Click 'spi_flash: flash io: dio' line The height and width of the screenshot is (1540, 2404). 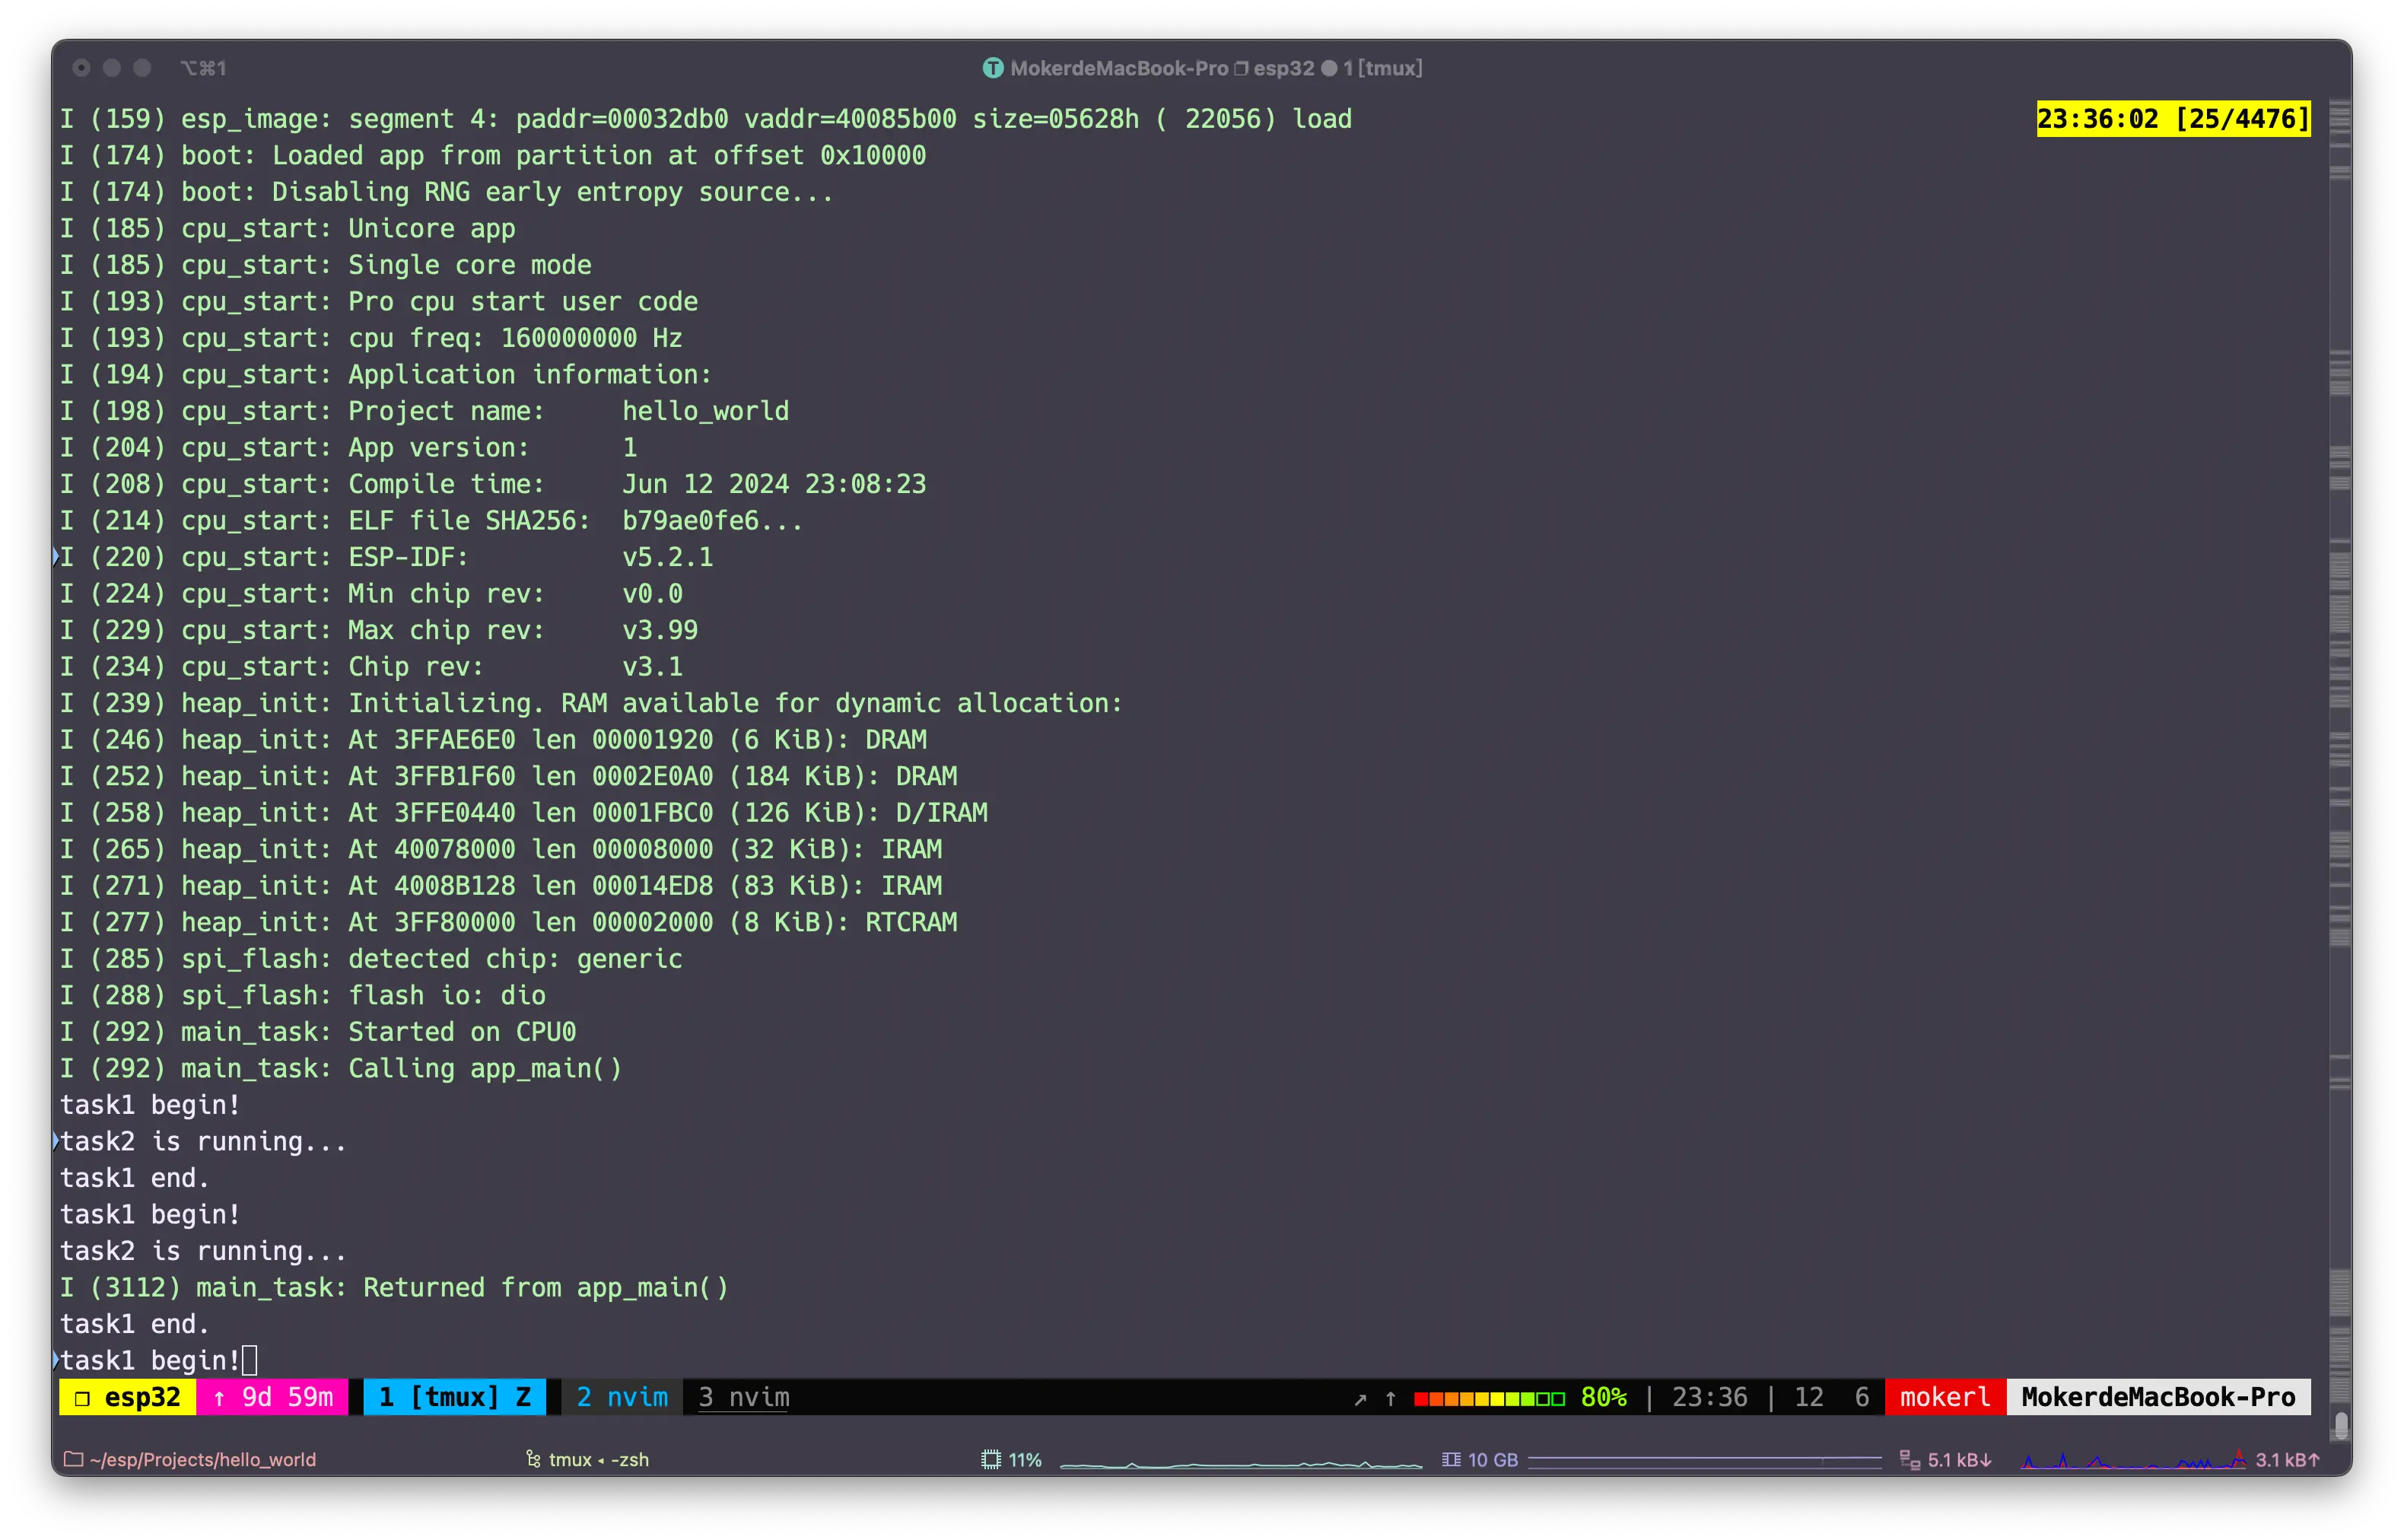303,995
